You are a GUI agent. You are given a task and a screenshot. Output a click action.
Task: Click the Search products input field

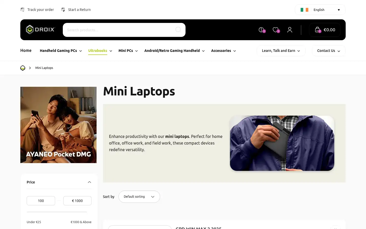124,30
